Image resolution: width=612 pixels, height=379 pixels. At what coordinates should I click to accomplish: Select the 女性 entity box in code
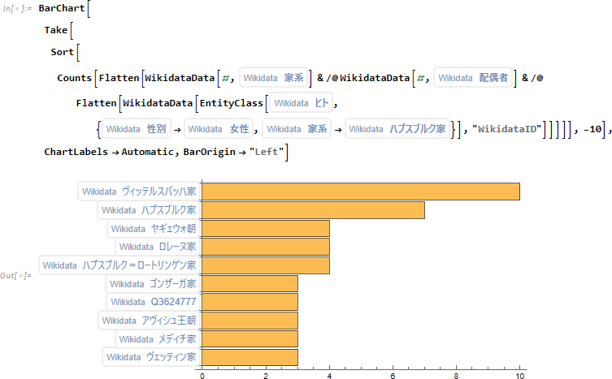(x=219, y=128)
